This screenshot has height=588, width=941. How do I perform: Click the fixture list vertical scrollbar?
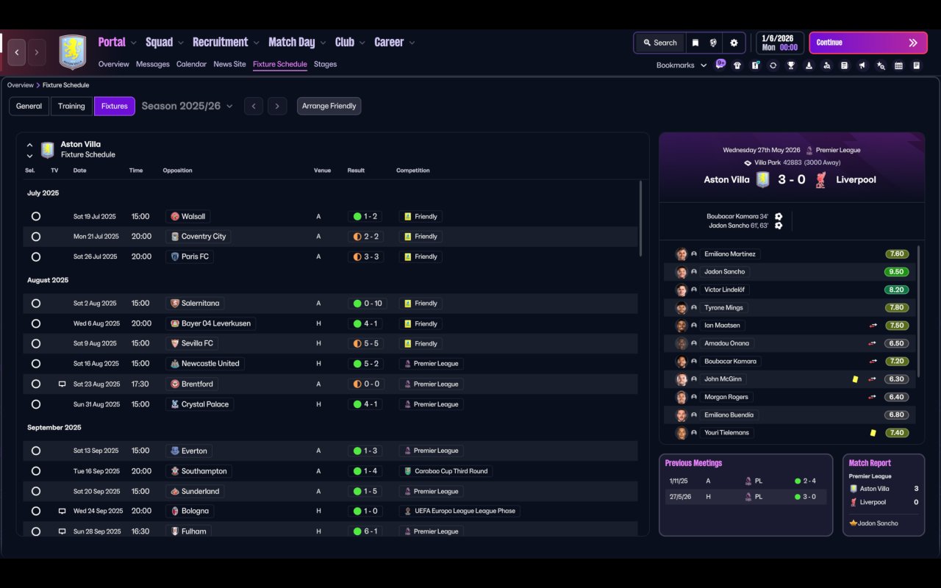[641, 218]
